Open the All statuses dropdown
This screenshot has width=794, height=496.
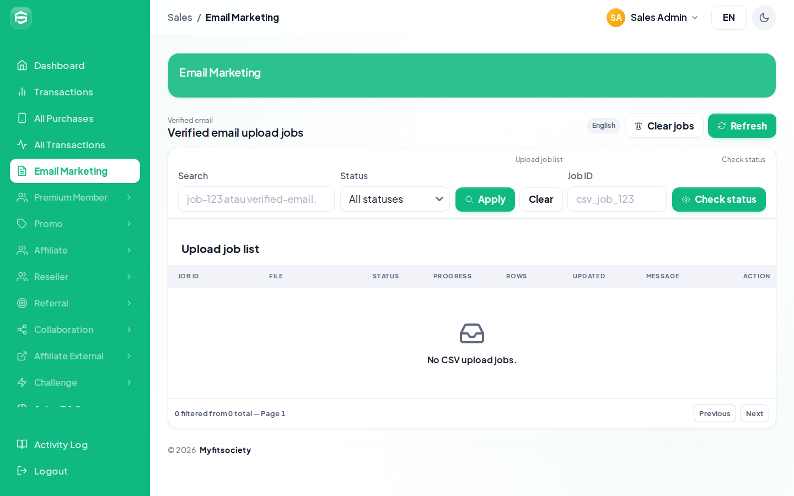click(x=395, y=199)
